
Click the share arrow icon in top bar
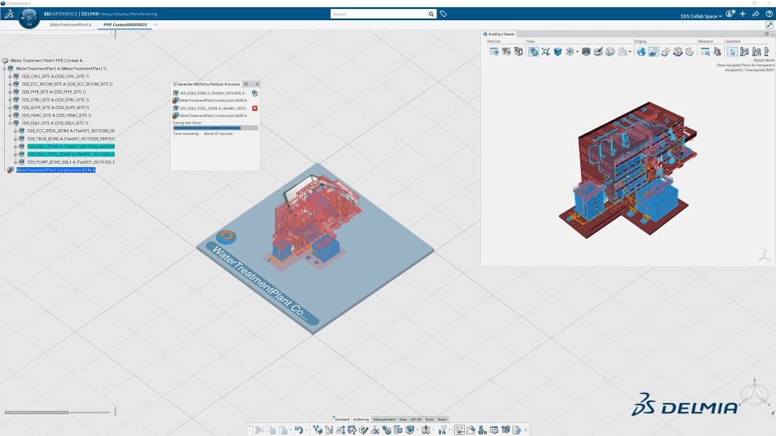click(756, 14)
